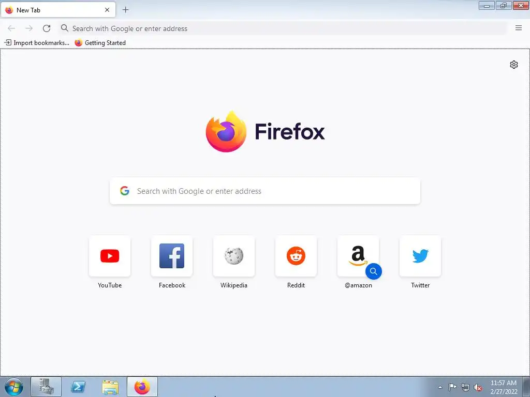Open Windows Explorer from the taskbar
Screen dimensions: 530x397
pos(110,387)
